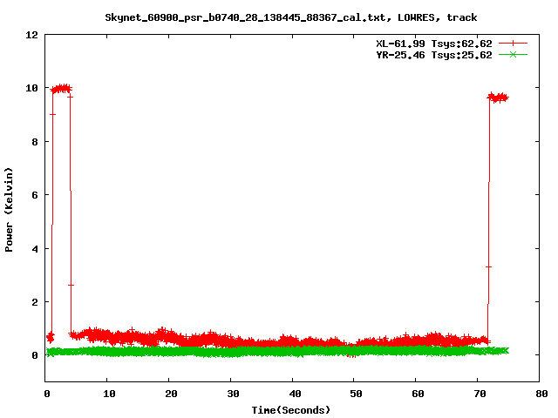Click the y-axis tick label 6
The height and width of the screenshot is (418, 558).
[35, 195]
